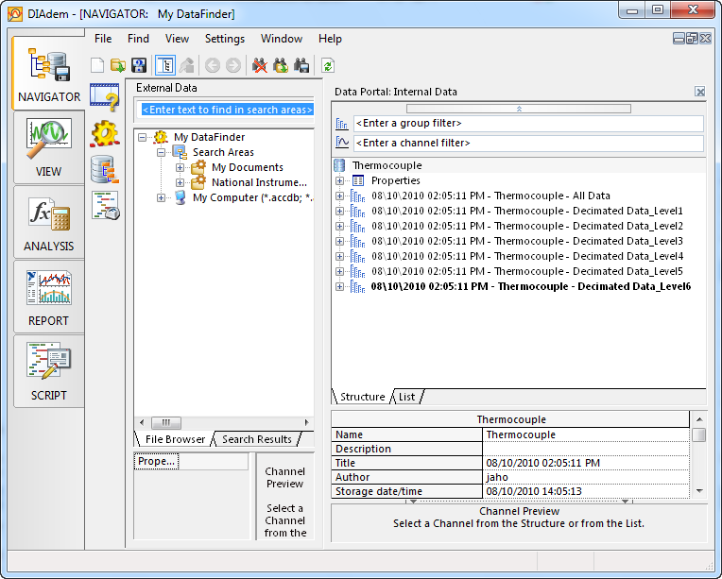This screenshot has width=722, height=579.
Task: Collapse the My DataFinder tree node
Action: coord(142,138)
